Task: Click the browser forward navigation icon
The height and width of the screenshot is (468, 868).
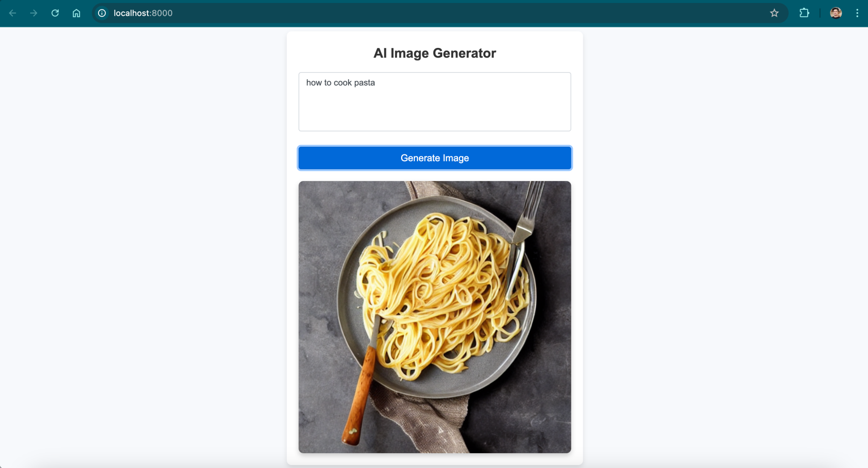Action: tap(33, 13)
